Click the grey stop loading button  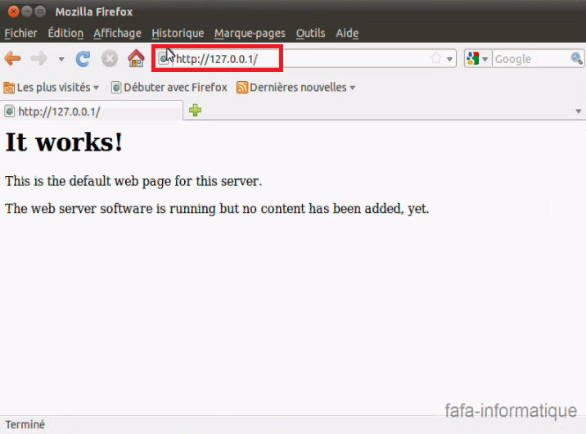point(110,59)
